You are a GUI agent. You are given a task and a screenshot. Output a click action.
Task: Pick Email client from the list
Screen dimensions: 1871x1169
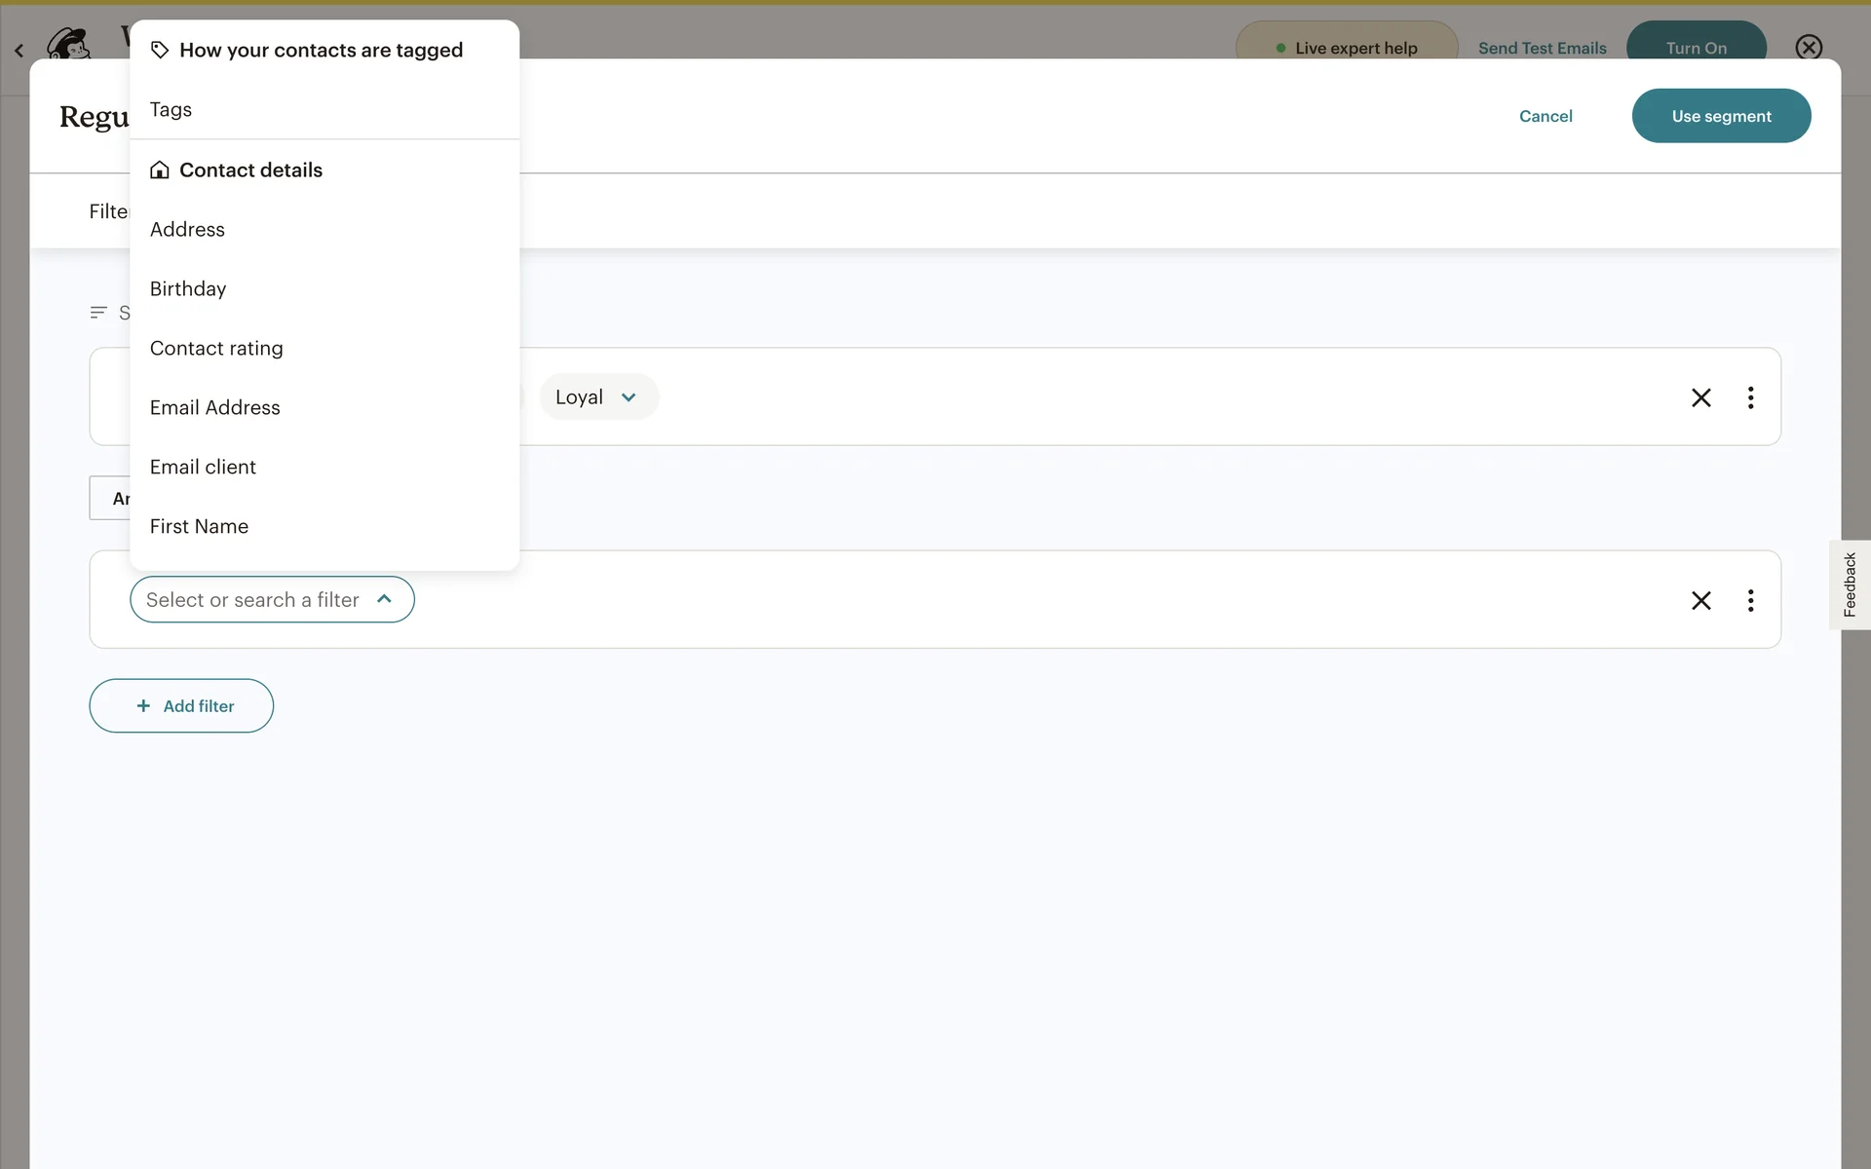203,467
